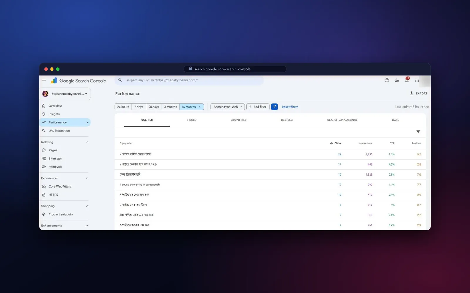Open the Search type: Web dropdown
Image resolution: width=470 pixels, height=293 pixels.
point(228,107)
